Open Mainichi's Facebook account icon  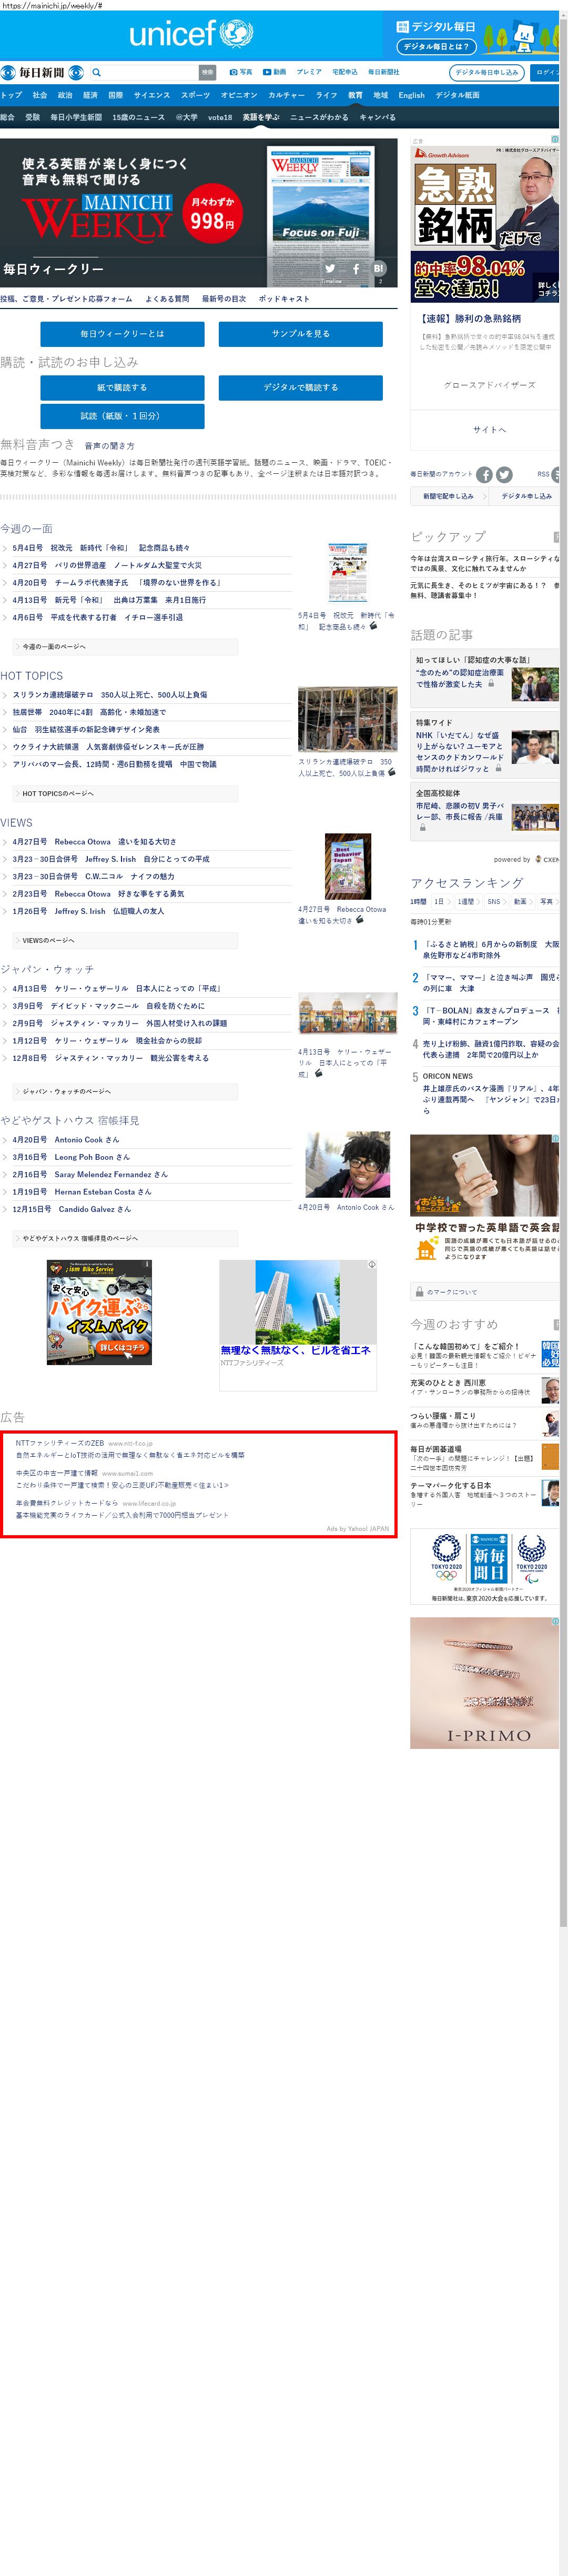click(x=484, y=475)
